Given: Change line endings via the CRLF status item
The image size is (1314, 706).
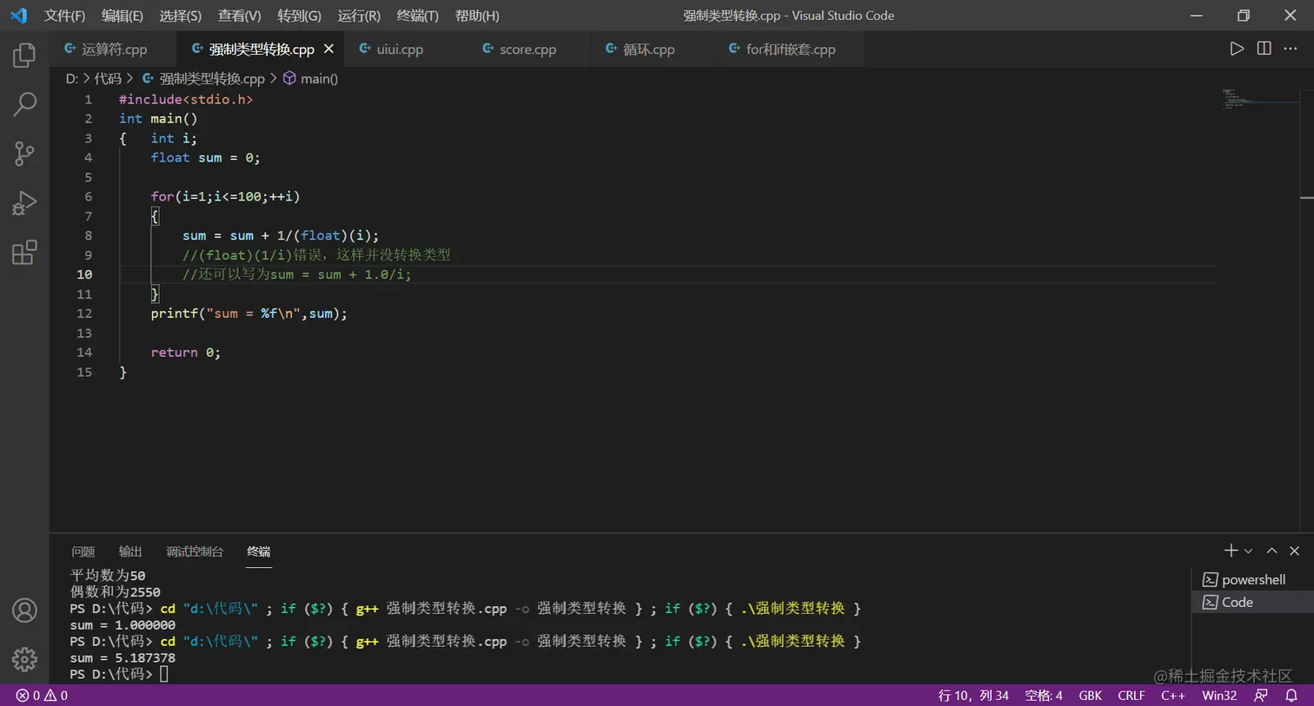Looking at the screenshot, I should pyautogui.click(x=1131, y=695).
